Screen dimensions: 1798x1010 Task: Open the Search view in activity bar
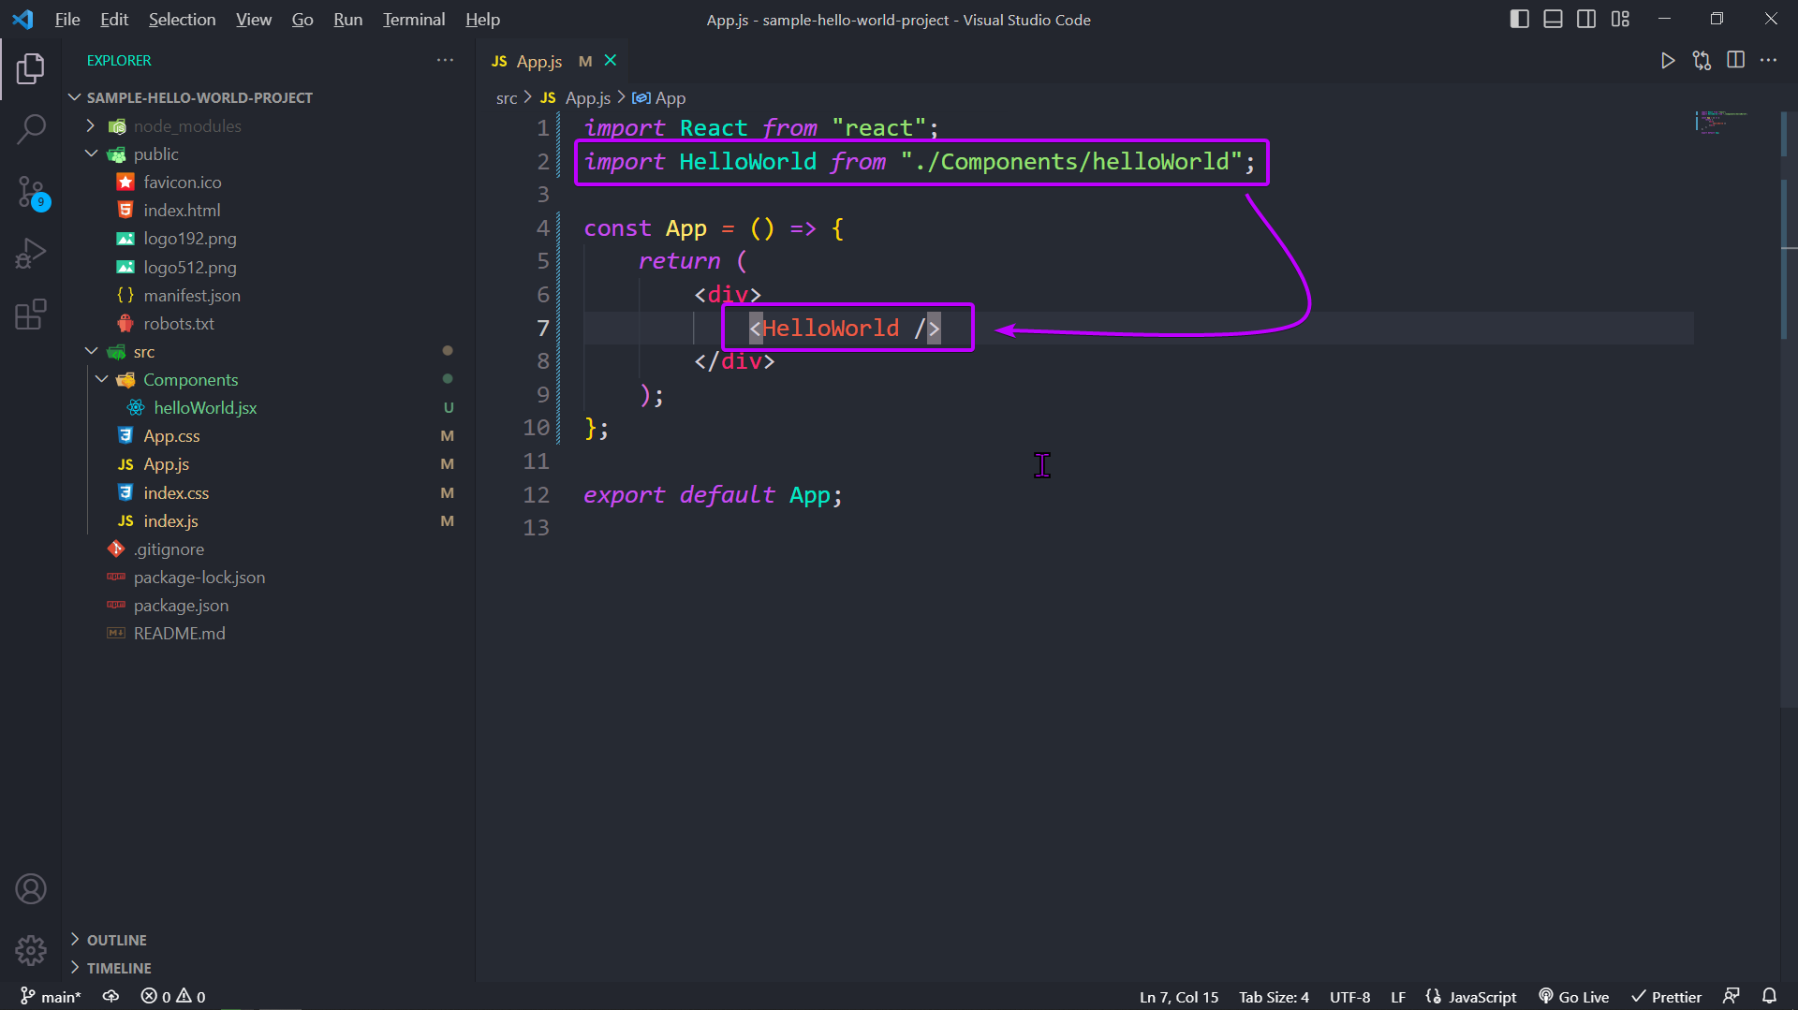pos(31,129)
